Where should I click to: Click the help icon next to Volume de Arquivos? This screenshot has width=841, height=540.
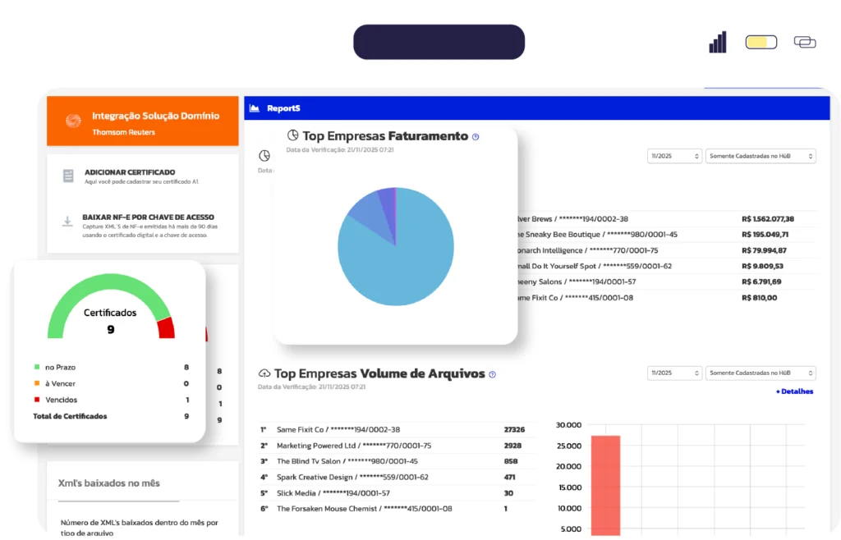point(492,374)
